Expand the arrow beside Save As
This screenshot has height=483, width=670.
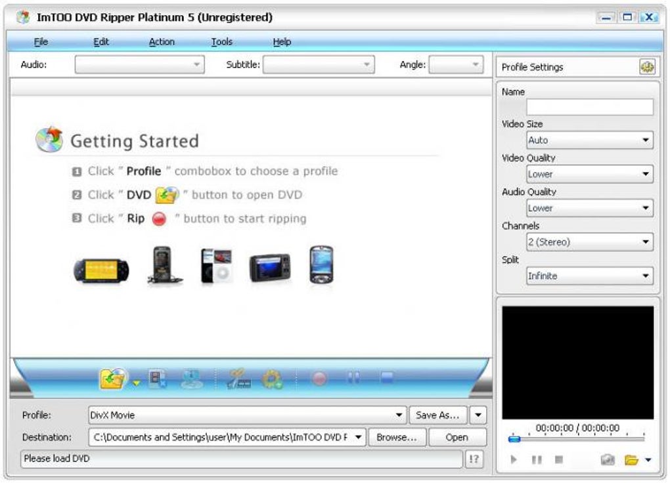pos(478,415)
